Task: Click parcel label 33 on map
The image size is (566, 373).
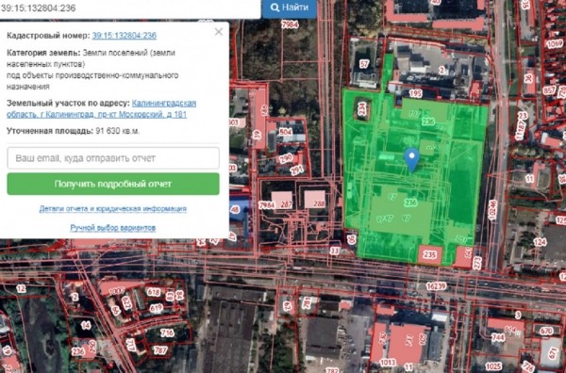Action: [x=335, y=251]
